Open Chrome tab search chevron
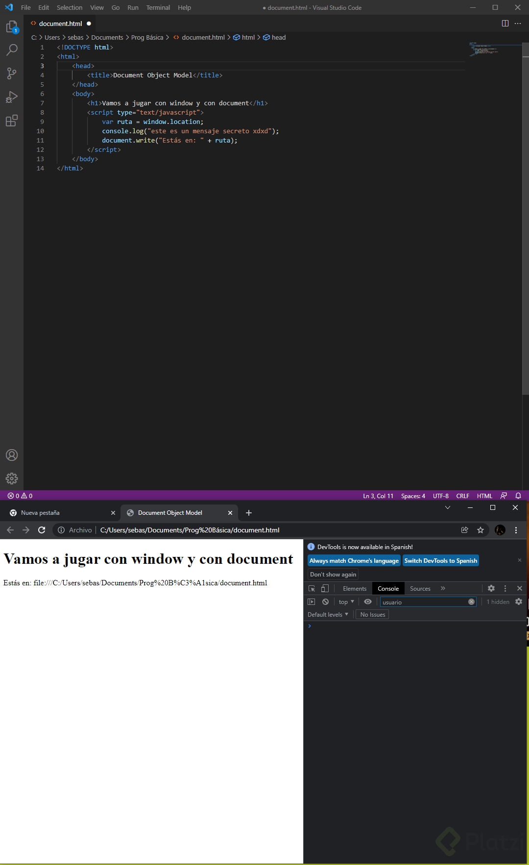The image size is (529, 865). pyautogui.click(x=447, y=507)
